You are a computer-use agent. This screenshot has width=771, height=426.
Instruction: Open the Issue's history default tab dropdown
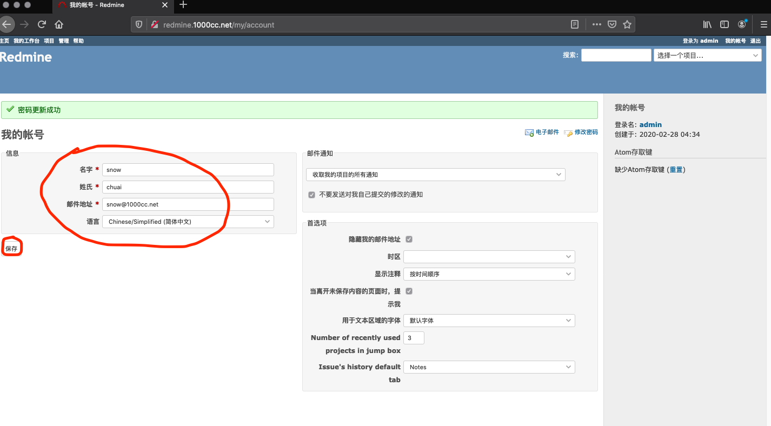tap(489, 367)
